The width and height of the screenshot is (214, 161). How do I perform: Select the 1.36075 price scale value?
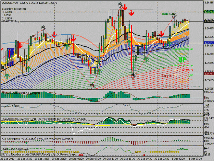[x=209, y=55]
